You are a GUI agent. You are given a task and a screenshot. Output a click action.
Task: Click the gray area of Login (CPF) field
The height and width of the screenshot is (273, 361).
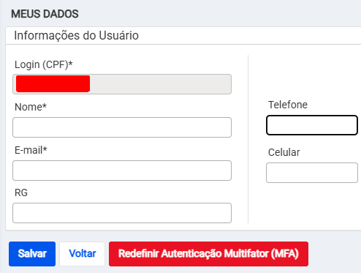(161, 84)
